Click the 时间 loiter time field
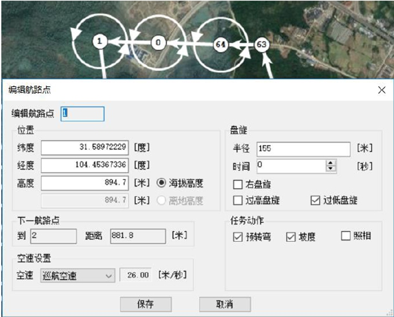 tap(291, 166)
